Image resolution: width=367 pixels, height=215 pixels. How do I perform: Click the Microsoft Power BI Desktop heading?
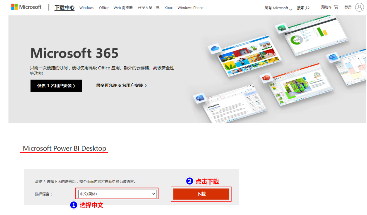pos(65,148)
